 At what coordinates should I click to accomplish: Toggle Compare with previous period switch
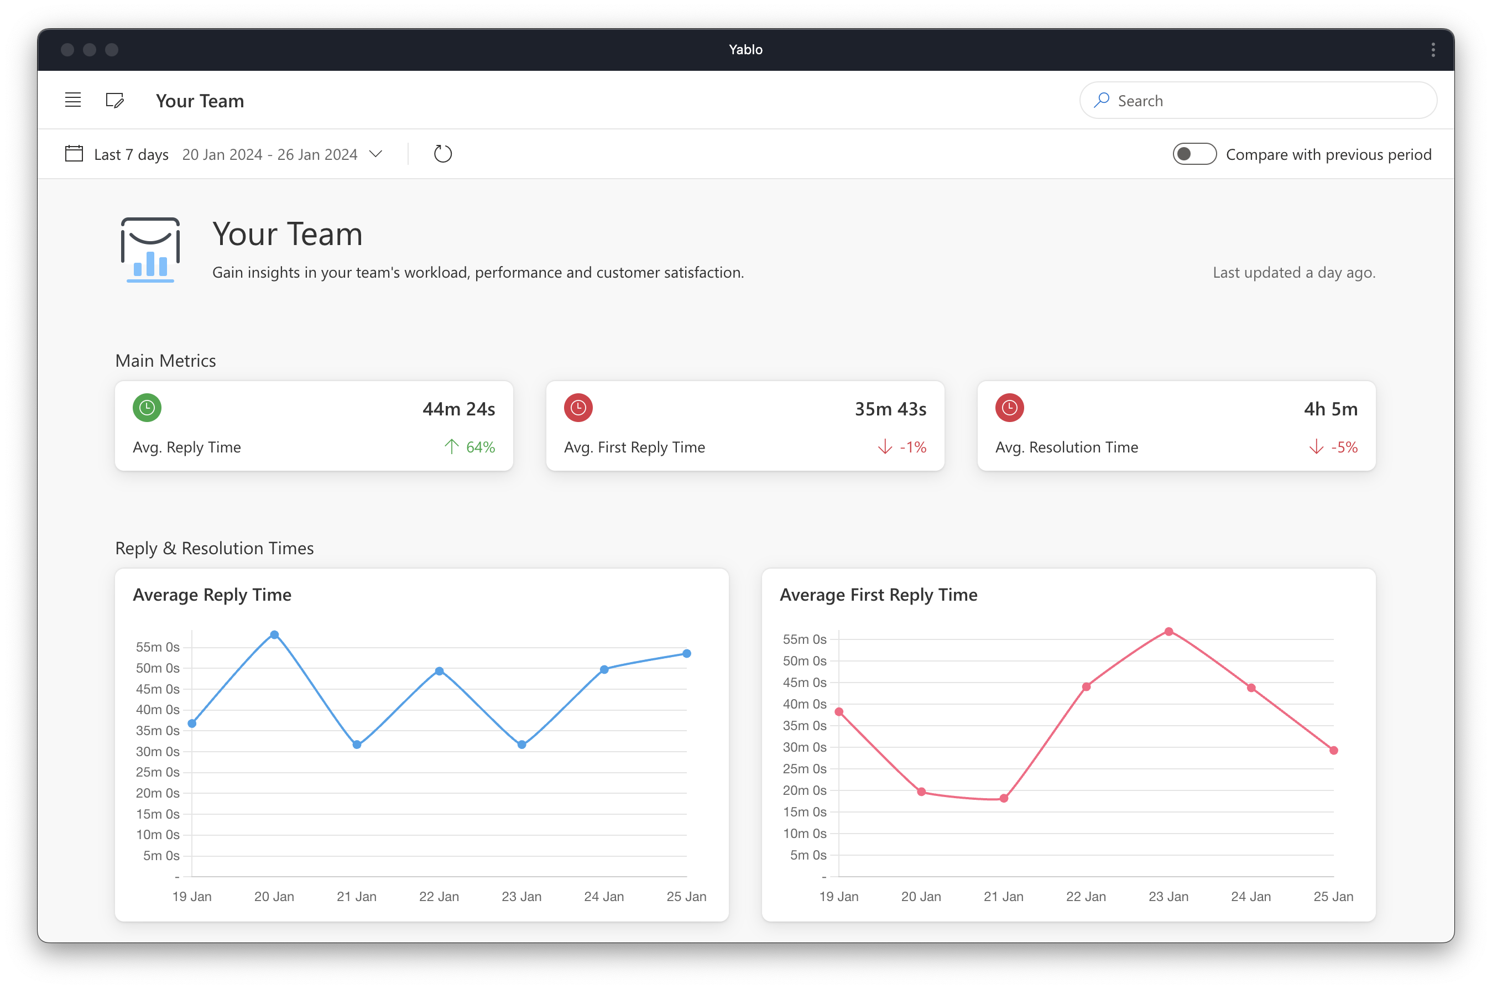point(1194,154)
